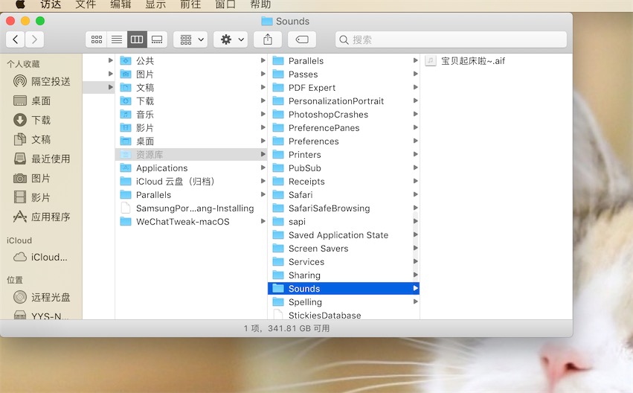
Task: Open the 访达 menu
Action: click(x=51, y=4)
